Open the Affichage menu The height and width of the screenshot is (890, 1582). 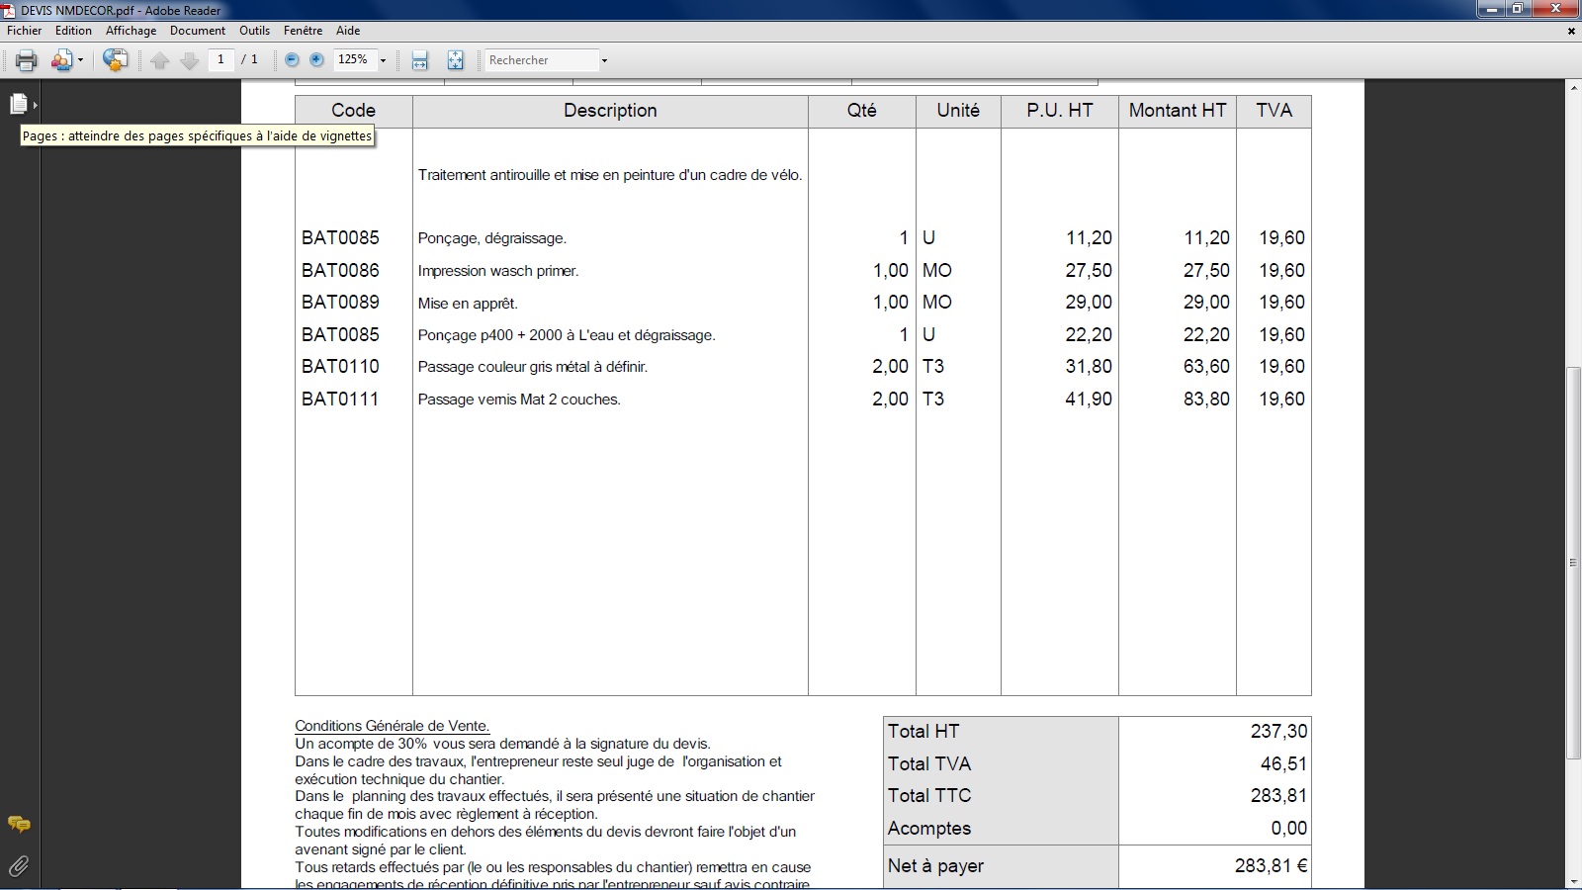131,31
